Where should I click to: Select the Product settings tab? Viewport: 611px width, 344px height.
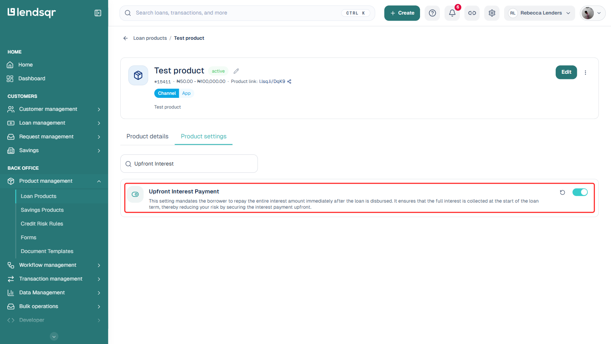tap(204, 136)
